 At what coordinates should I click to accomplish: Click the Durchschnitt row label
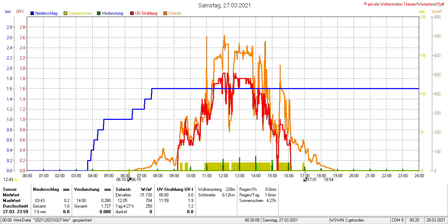click(x=15, y=206)
